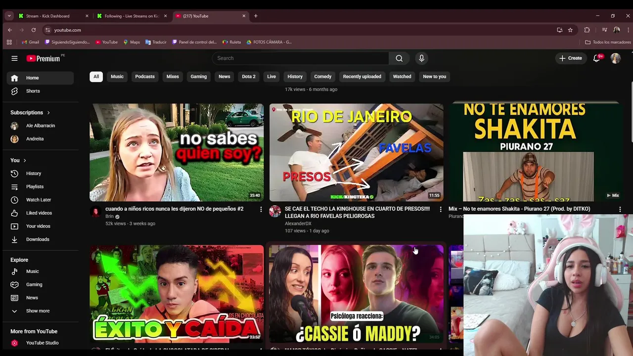Open the Chrome apps grid icon

(9, 42)
